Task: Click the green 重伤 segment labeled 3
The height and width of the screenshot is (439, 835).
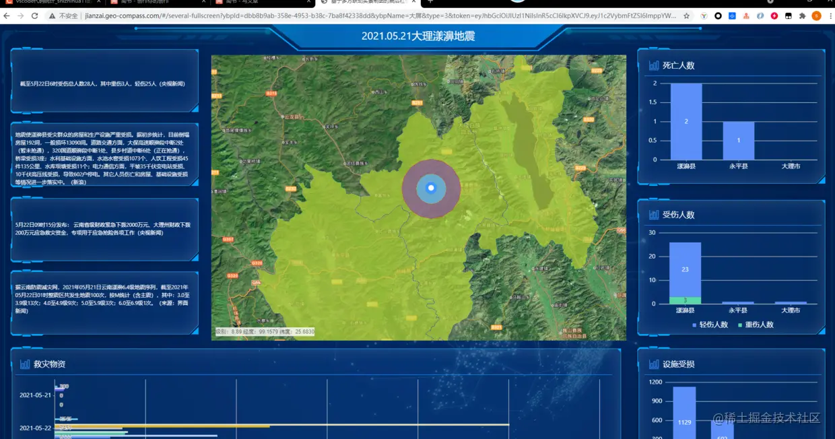Action: pos(685,300)
